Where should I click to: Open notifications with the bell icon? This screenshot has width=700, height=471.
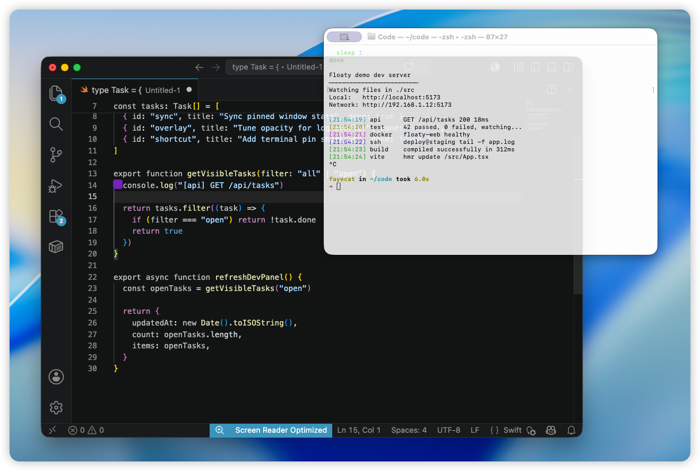pos(572,430)
